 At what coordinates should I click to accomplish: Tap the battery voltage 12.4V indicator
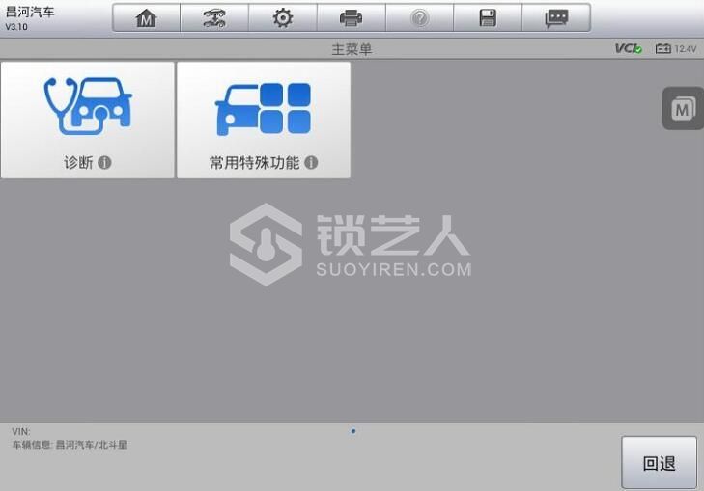click(676, 48)
